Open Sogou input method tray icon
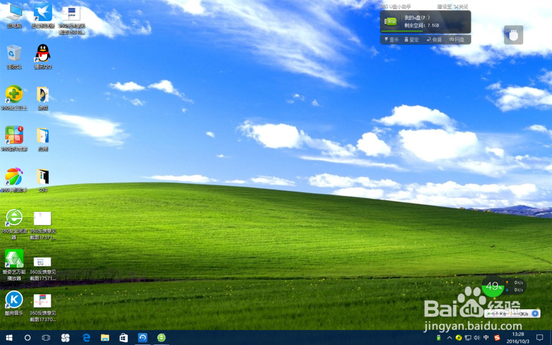 (x=497, y=338)
